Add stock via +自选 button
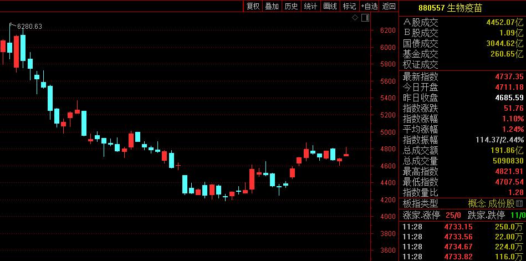The image size is (526, 261). [x=369, y=6]
